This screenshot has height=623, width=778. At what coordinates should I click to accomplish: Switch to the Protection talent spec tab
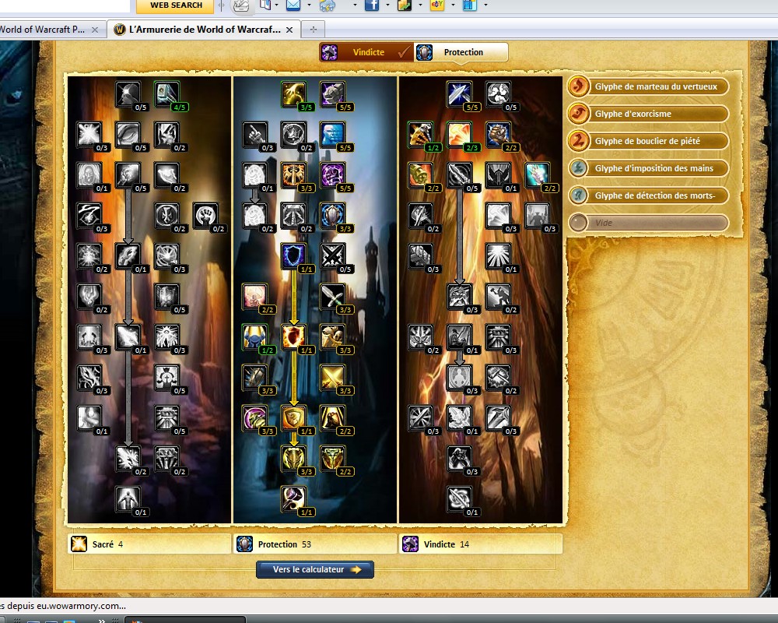pos(461,52)
